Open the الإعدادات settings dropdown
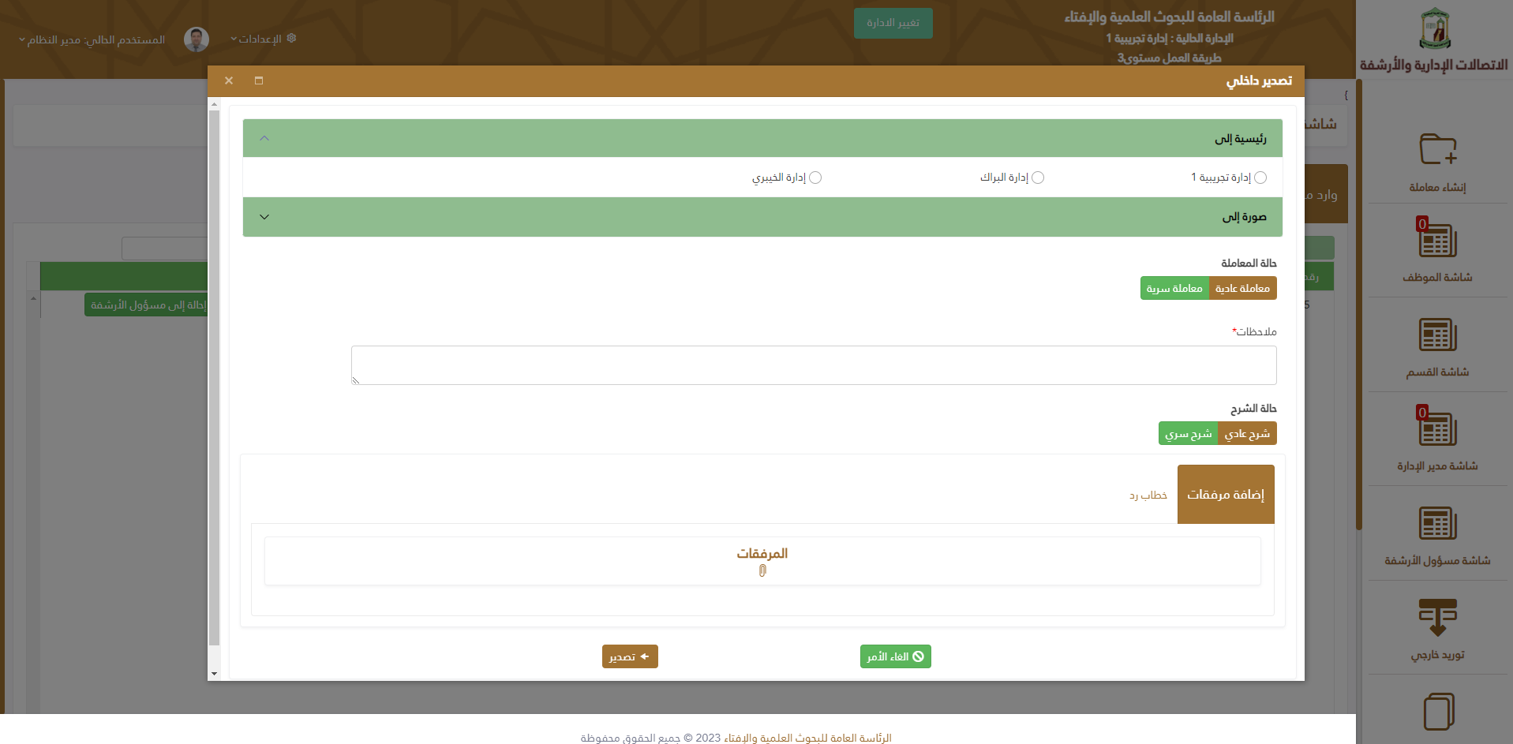The image size is (1513, 744). 263,39
